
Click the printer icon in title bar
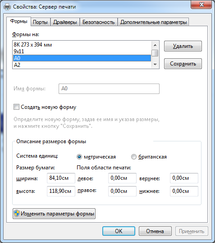click(x=7, y=7)
